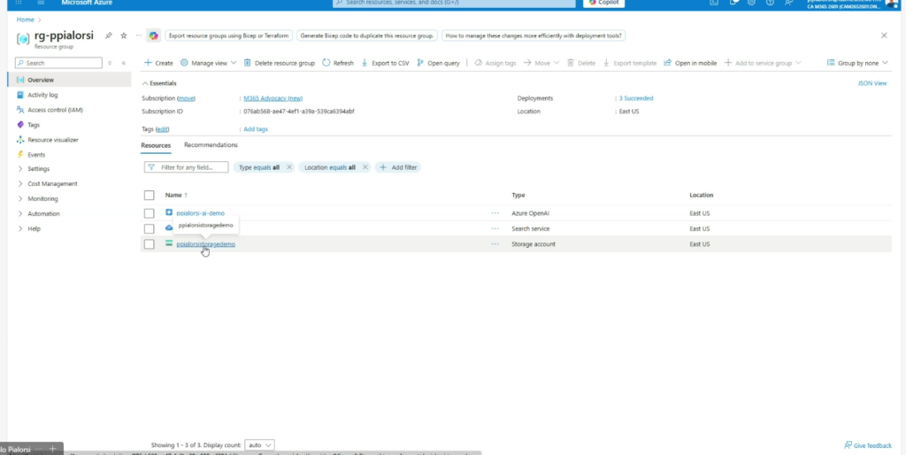Screen dimensions: 906x455
Task: Open the Tags sidebar item
Action: coord(34,125)
